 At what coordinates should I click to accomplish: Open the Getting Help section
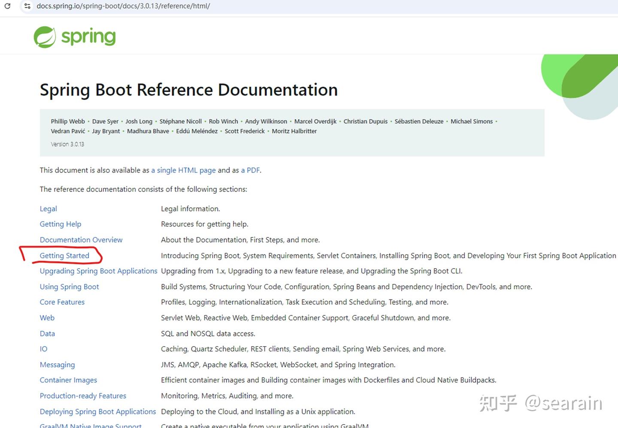(x=60, y=224)
